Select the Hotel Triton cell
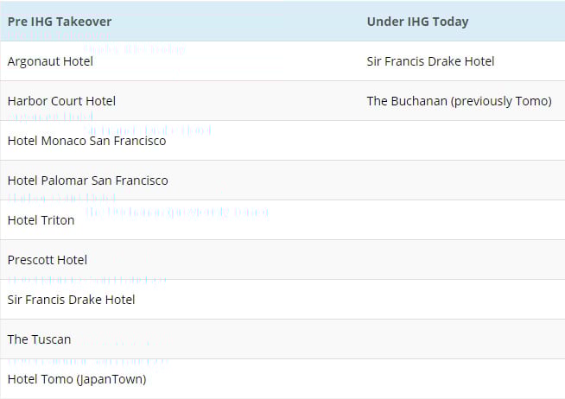This screenshot has width=565, height=399. [41, 220]
